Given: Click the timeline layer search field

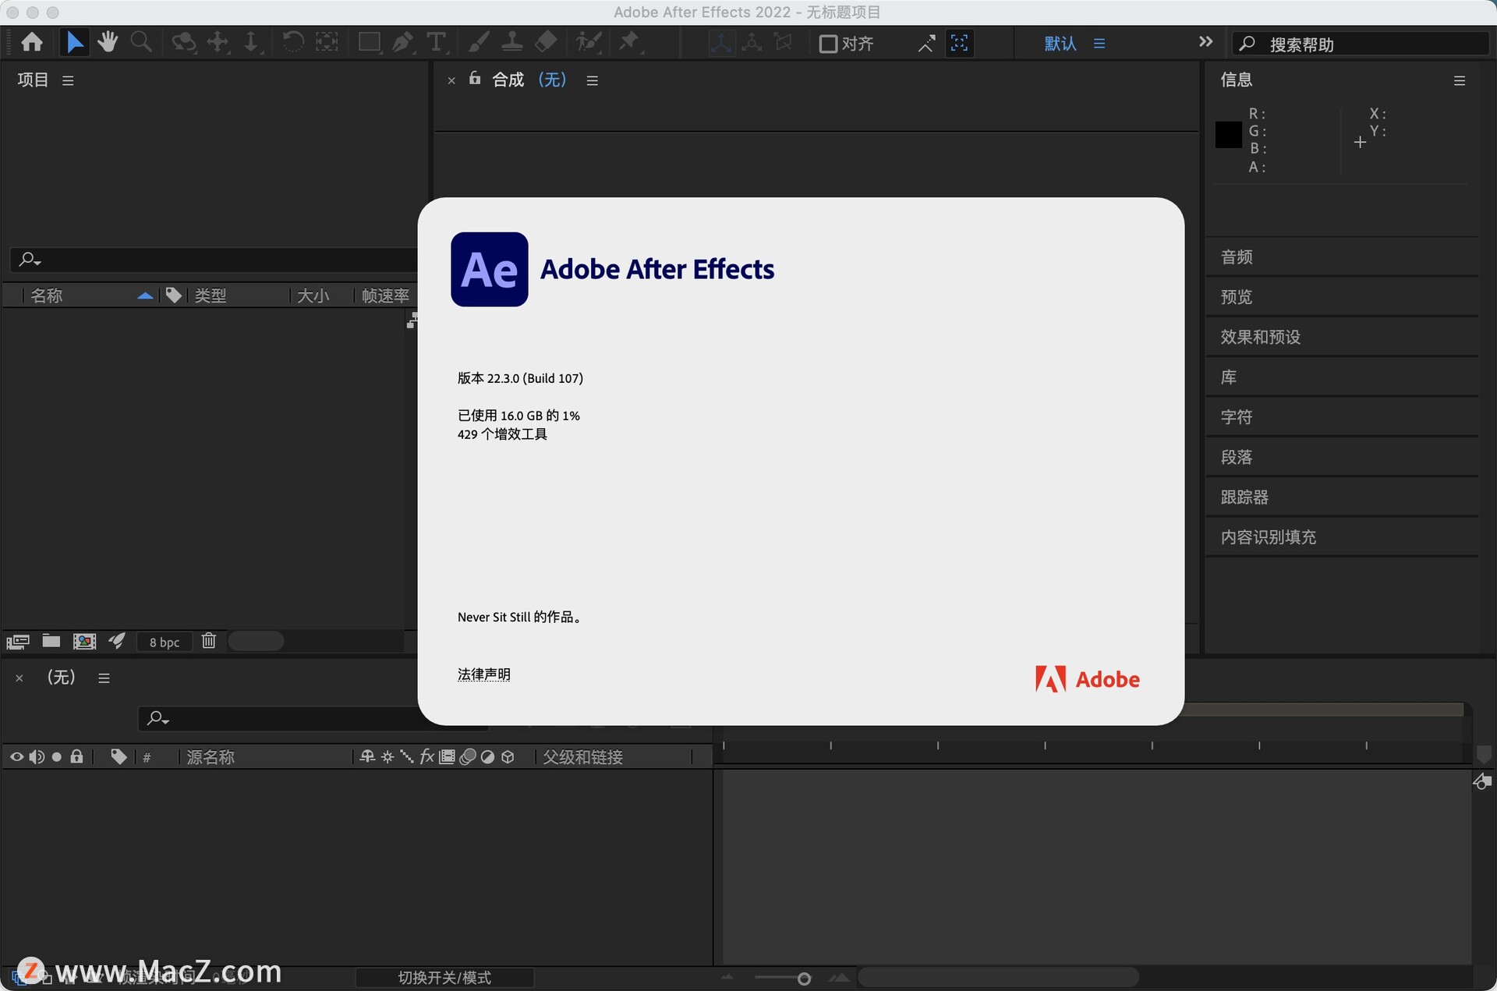Looking at the screenshot, I should pos(313,718).
